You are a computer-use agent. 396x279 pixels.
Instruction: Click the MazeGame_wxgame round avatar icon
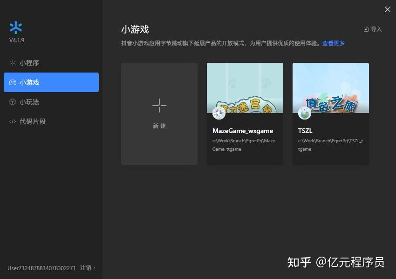(x=218, y=113)
